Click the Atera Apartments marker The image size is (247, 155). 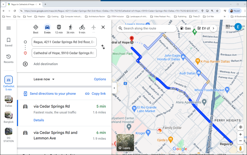click(204, 102)
